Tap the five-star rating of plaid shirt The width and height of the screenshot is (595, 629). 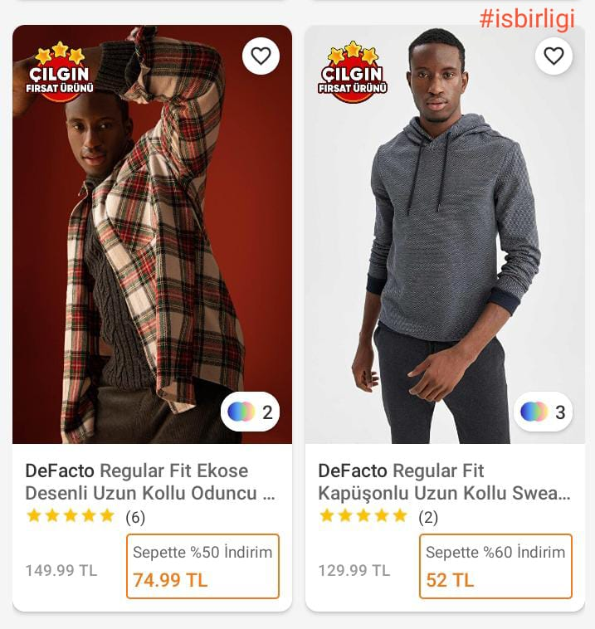point(71,516)
